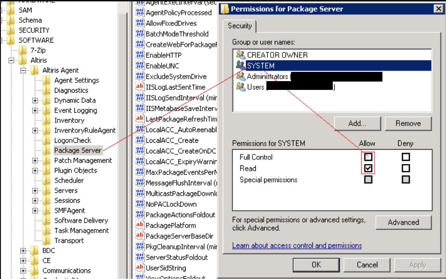Confirm permissions with OK
Viewport: 446px width, 279px height.
[317, 265]
